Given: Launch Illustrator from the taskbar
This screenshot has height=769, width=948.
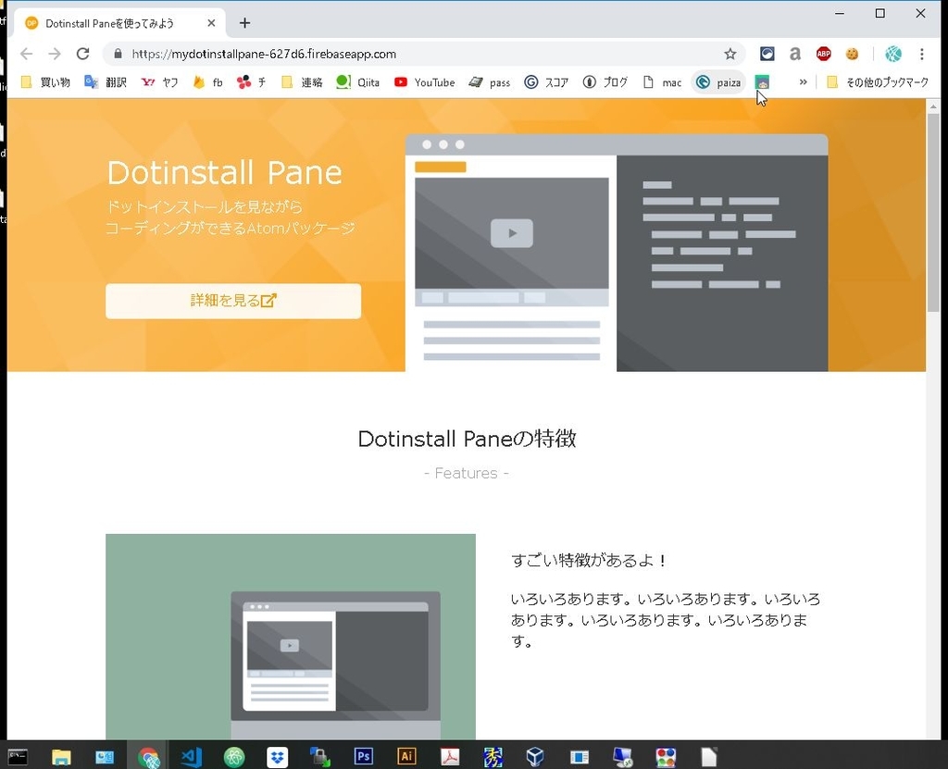Looking at the screenshot, I should pyautogui.click(x=406, y=756).
